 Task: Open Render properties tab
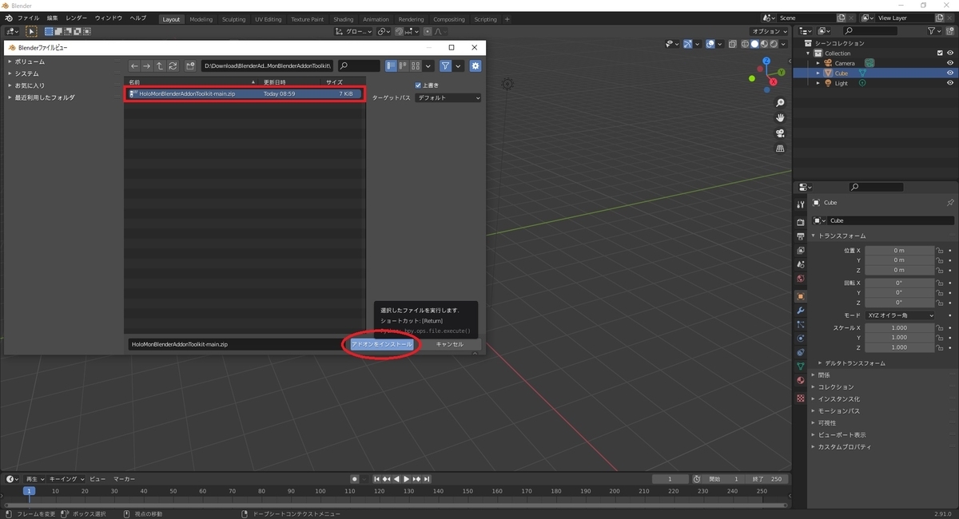tap(800, 222)
